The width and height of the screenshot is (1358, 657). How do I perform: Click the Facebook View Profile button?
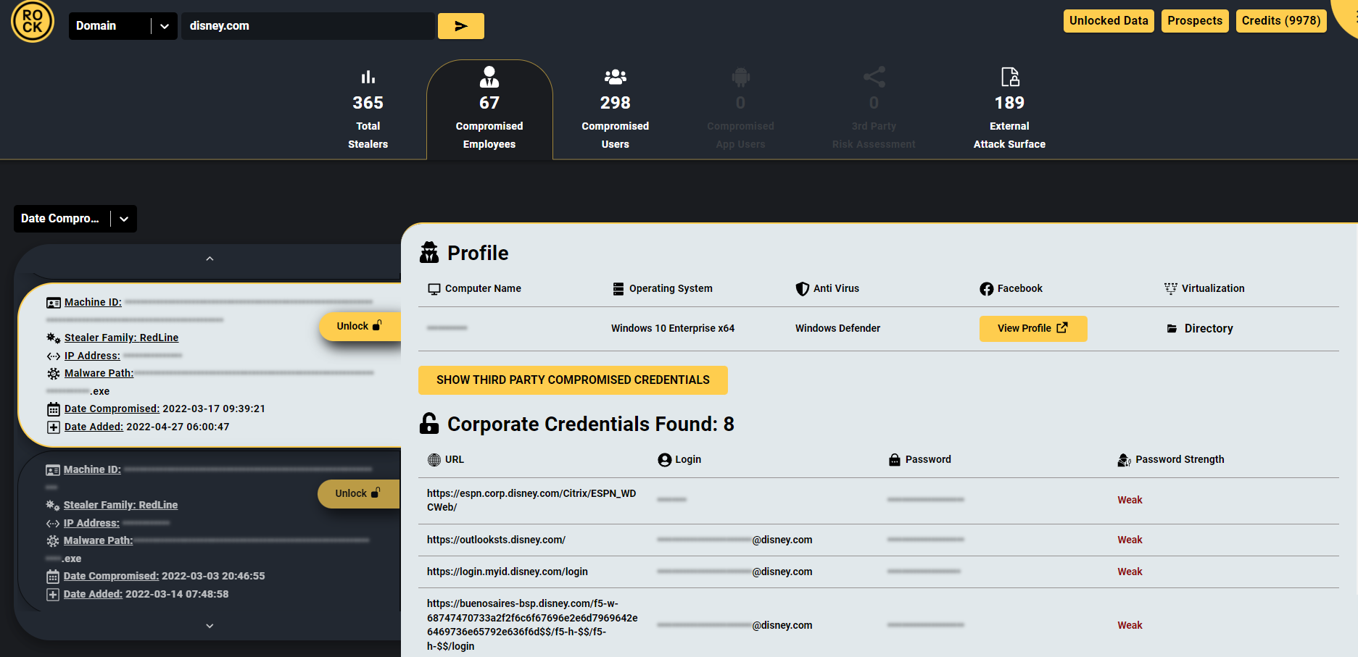[1033, 329]
